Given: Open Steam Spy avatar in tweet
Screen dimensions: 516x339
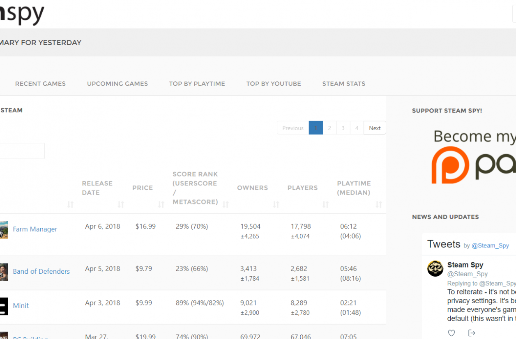Looking at the screenshot, I should pos(435,268).
